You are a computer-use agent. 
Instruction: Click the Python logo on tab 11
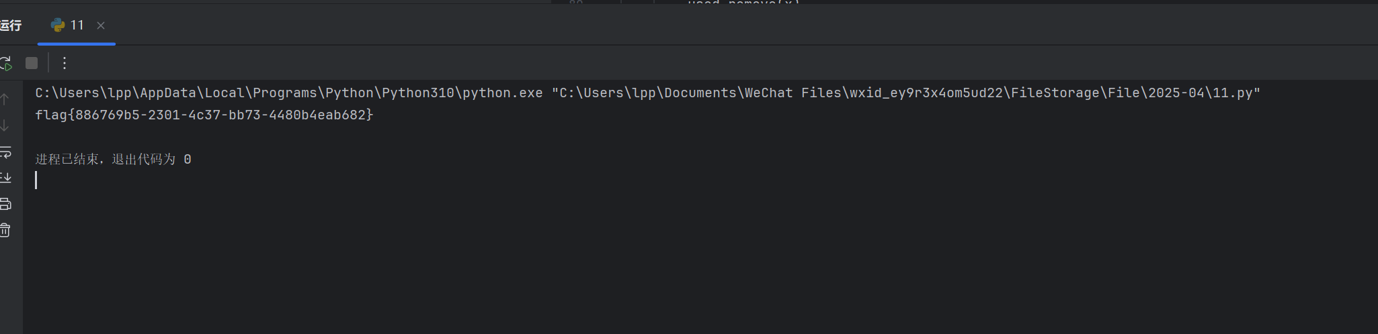[58, 25]
